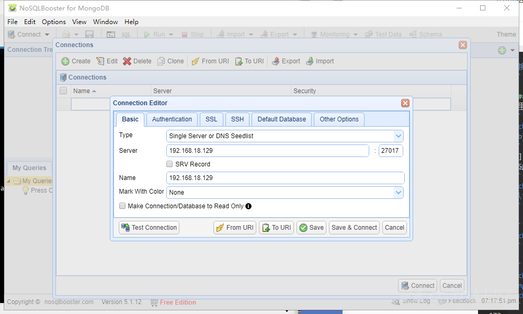Click Monitoring in the main toolbar
This screenshot has width=523, height=314.
coord(330,35)
